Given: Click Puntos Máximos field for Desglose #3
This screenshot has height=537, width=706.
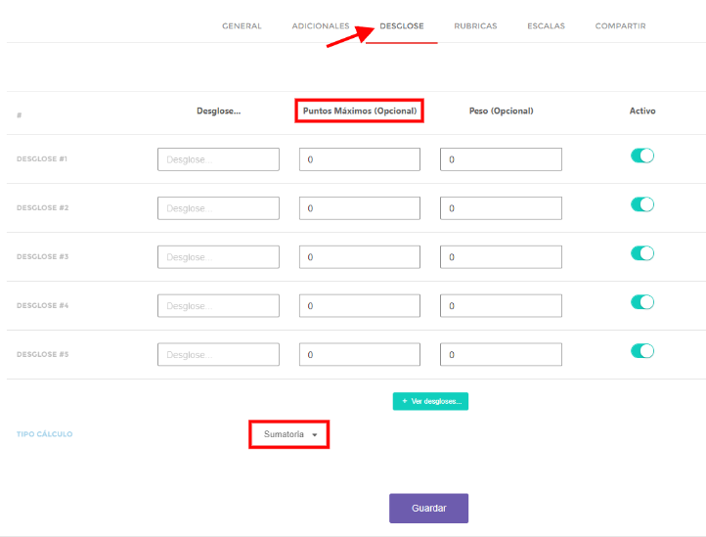Looking at the screenshot, I should tap(360, 257).
